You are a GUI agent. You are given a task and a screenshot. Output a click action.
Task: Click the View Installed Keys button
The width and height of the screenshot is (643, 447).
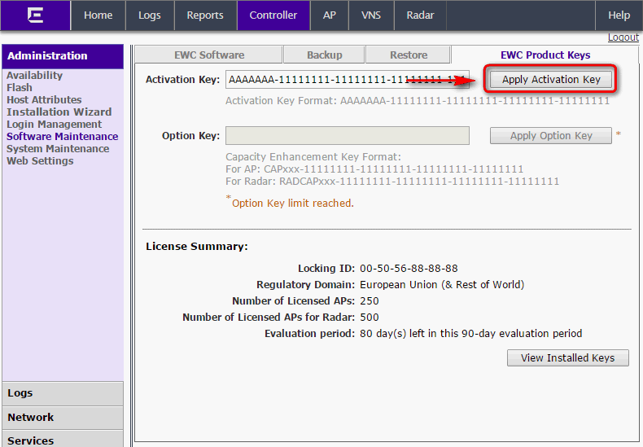click(567, 358)
